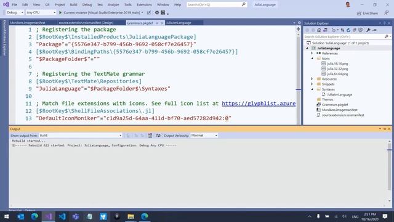Start debugging with green play arrow
Screen dimensions: 394x222
60,12
